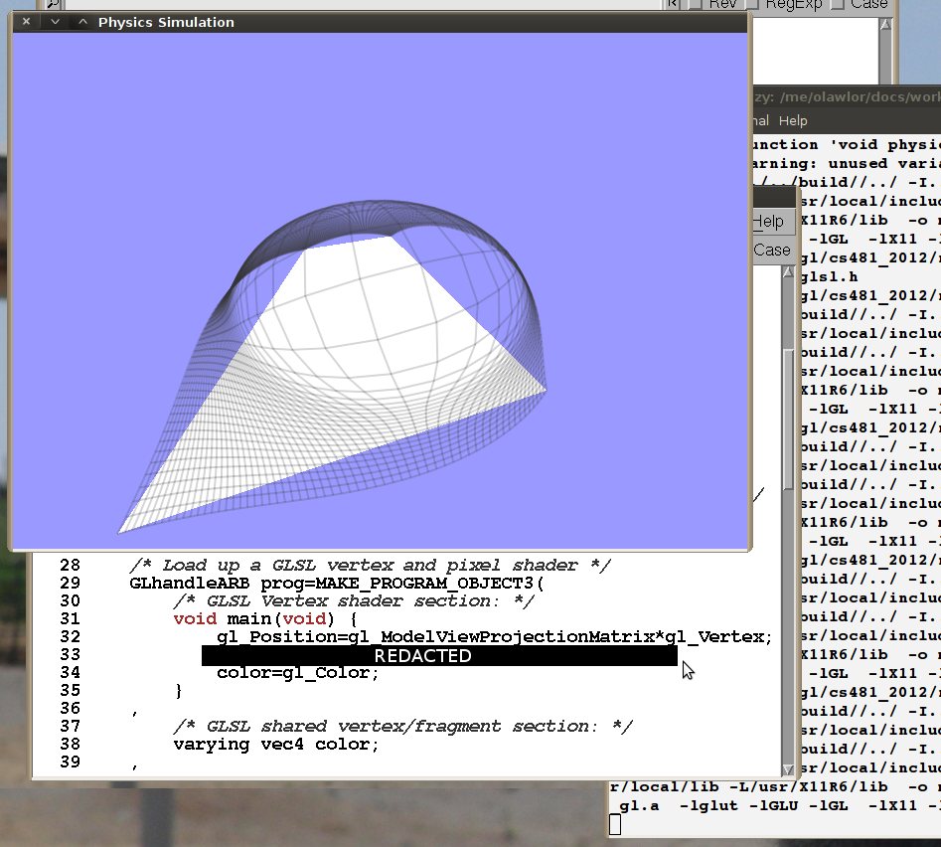Click 'color=gl_Color;' on line 34
This screenshot has height=847, width=941.
coord(298,672)
